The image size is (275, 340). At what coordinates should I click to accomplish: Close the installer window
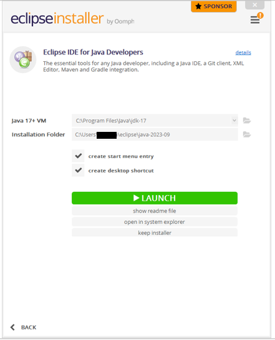(254, 5)
